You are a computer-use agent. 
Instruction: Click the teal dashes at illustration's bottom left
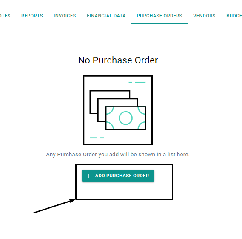pos(97,138)
